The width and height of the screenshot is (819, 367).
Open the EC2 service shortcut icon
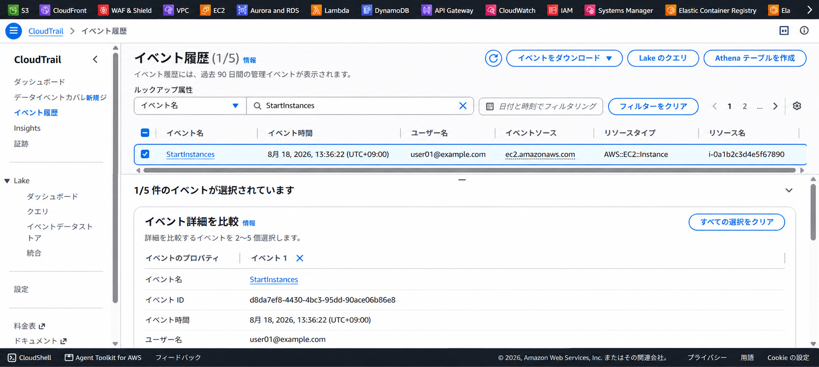205,10
